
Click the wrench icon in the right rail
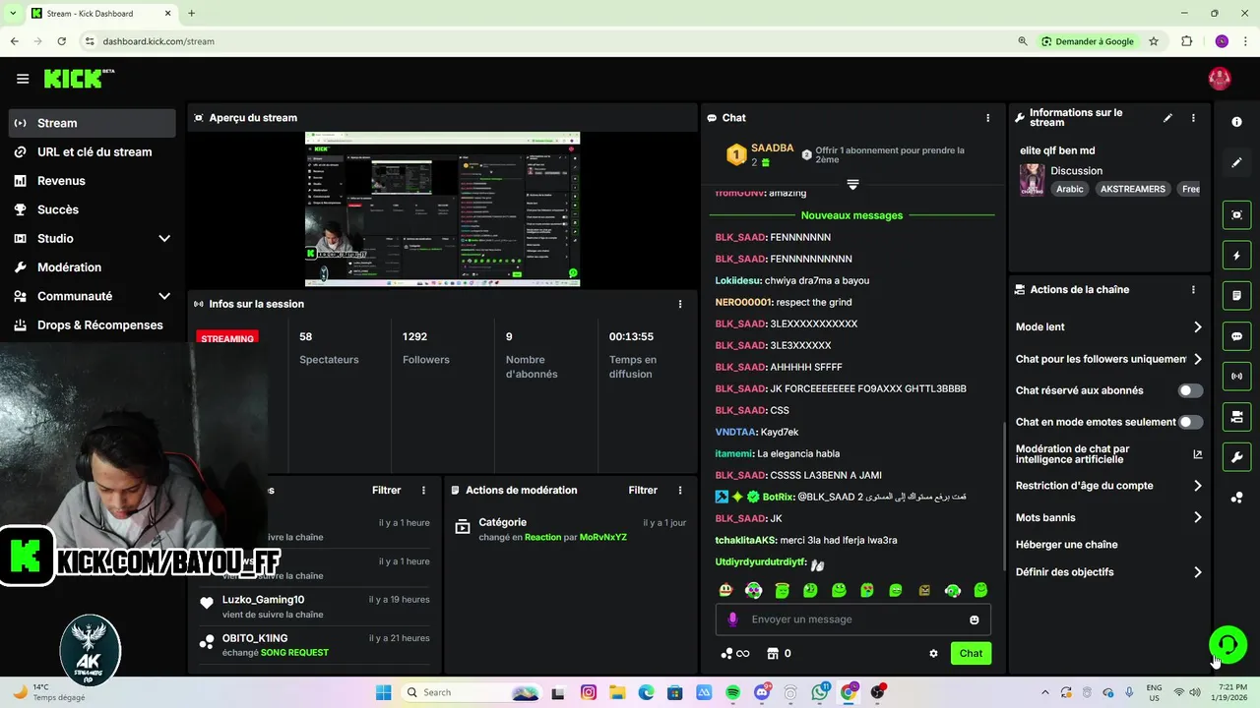(x=1236, y=456)
